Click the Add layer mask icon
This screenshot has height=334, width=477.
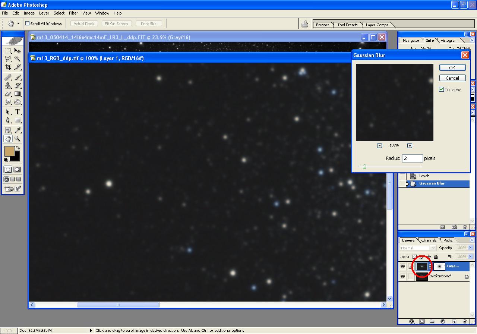coord(422,321)
